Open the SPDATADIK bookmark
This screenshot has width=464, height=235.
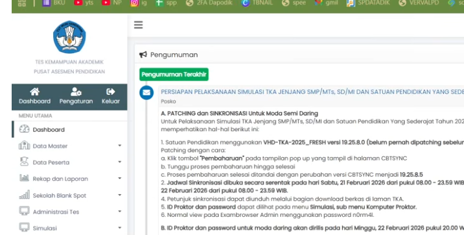pos(368,3)
